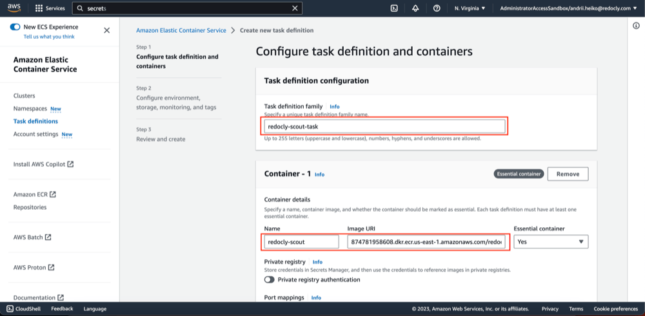Click external link icon next to Install AWS Copilot
The width and height of the screenshot is (645, 316).
[70, 163]
